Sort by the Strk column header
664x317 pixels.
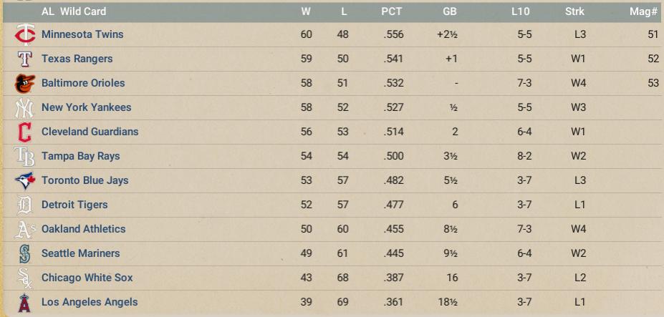pos(574,11)
